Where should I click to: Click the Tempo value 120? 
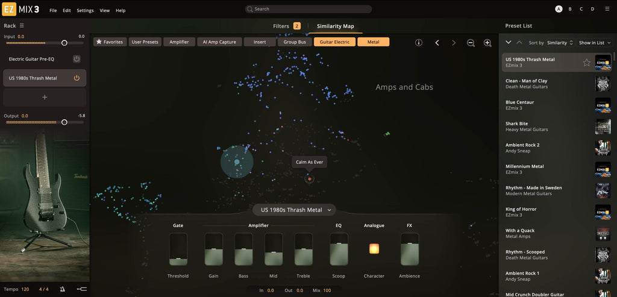click(x=25, y=289)
